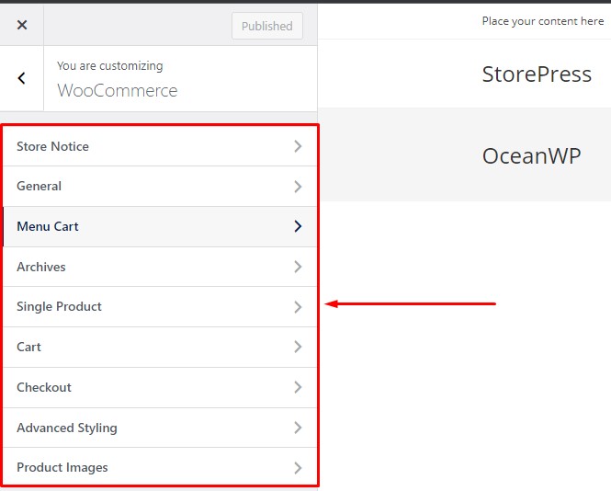This screenshot has height=491, width=611.
Task: Click the OceanWP heading in preview
Action: (x=531, y=155)
